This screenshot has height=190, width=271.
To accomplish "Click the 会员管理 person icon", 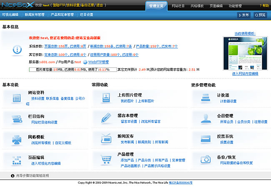I will [x=205, y=118].
